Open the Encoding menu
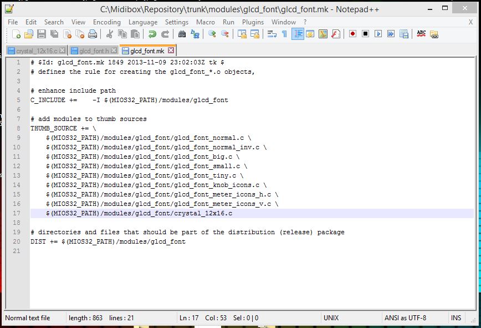Screen dimensions: 481x328 point(106,22)
